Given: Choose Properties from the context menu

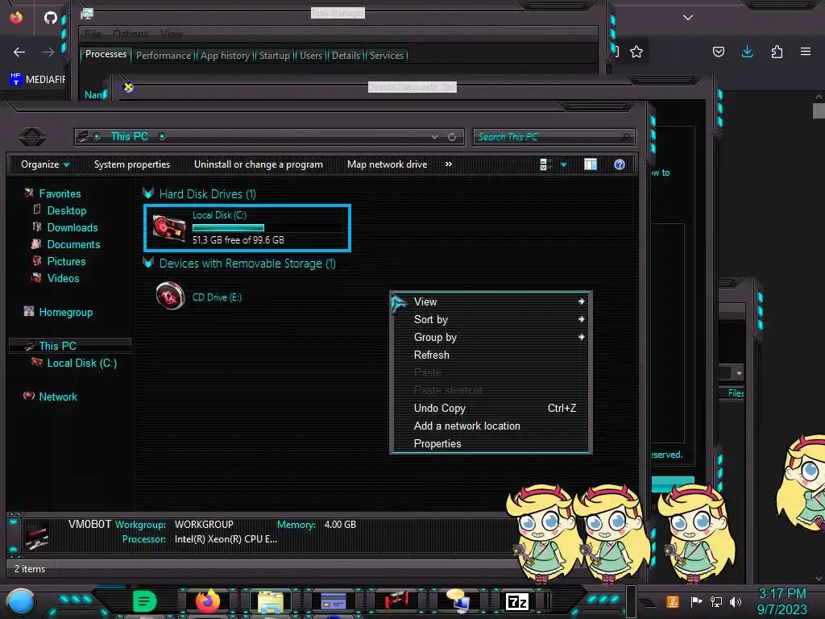Looking at the screenshot, I should pos(491,444).
